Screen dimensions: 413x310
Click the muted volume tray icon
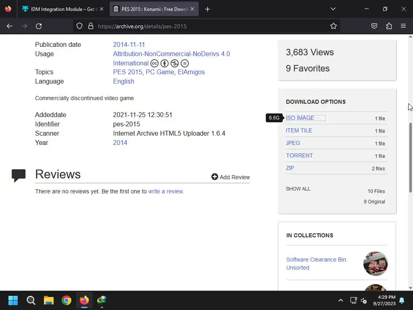(x=364, y=300)
